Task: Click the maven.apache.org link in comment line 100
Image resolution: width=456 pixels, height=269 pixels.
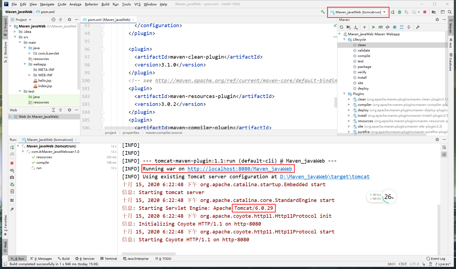Action: (246, 81)
